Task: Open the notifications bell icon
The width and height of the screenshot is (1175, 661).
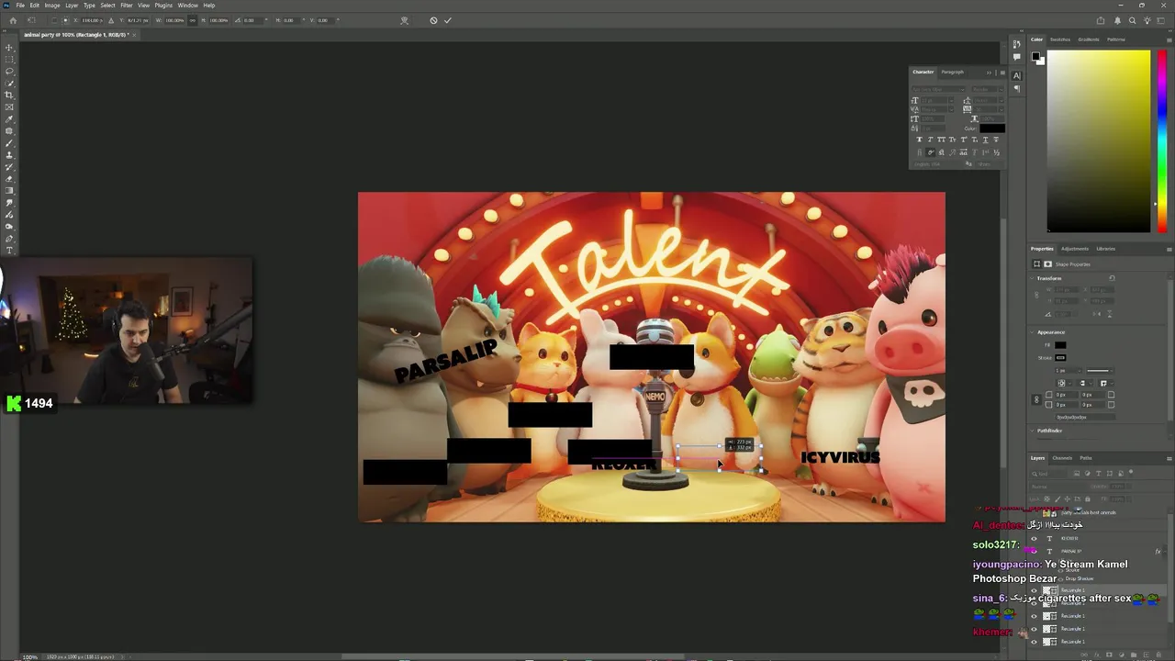Action: (1118, 20)
